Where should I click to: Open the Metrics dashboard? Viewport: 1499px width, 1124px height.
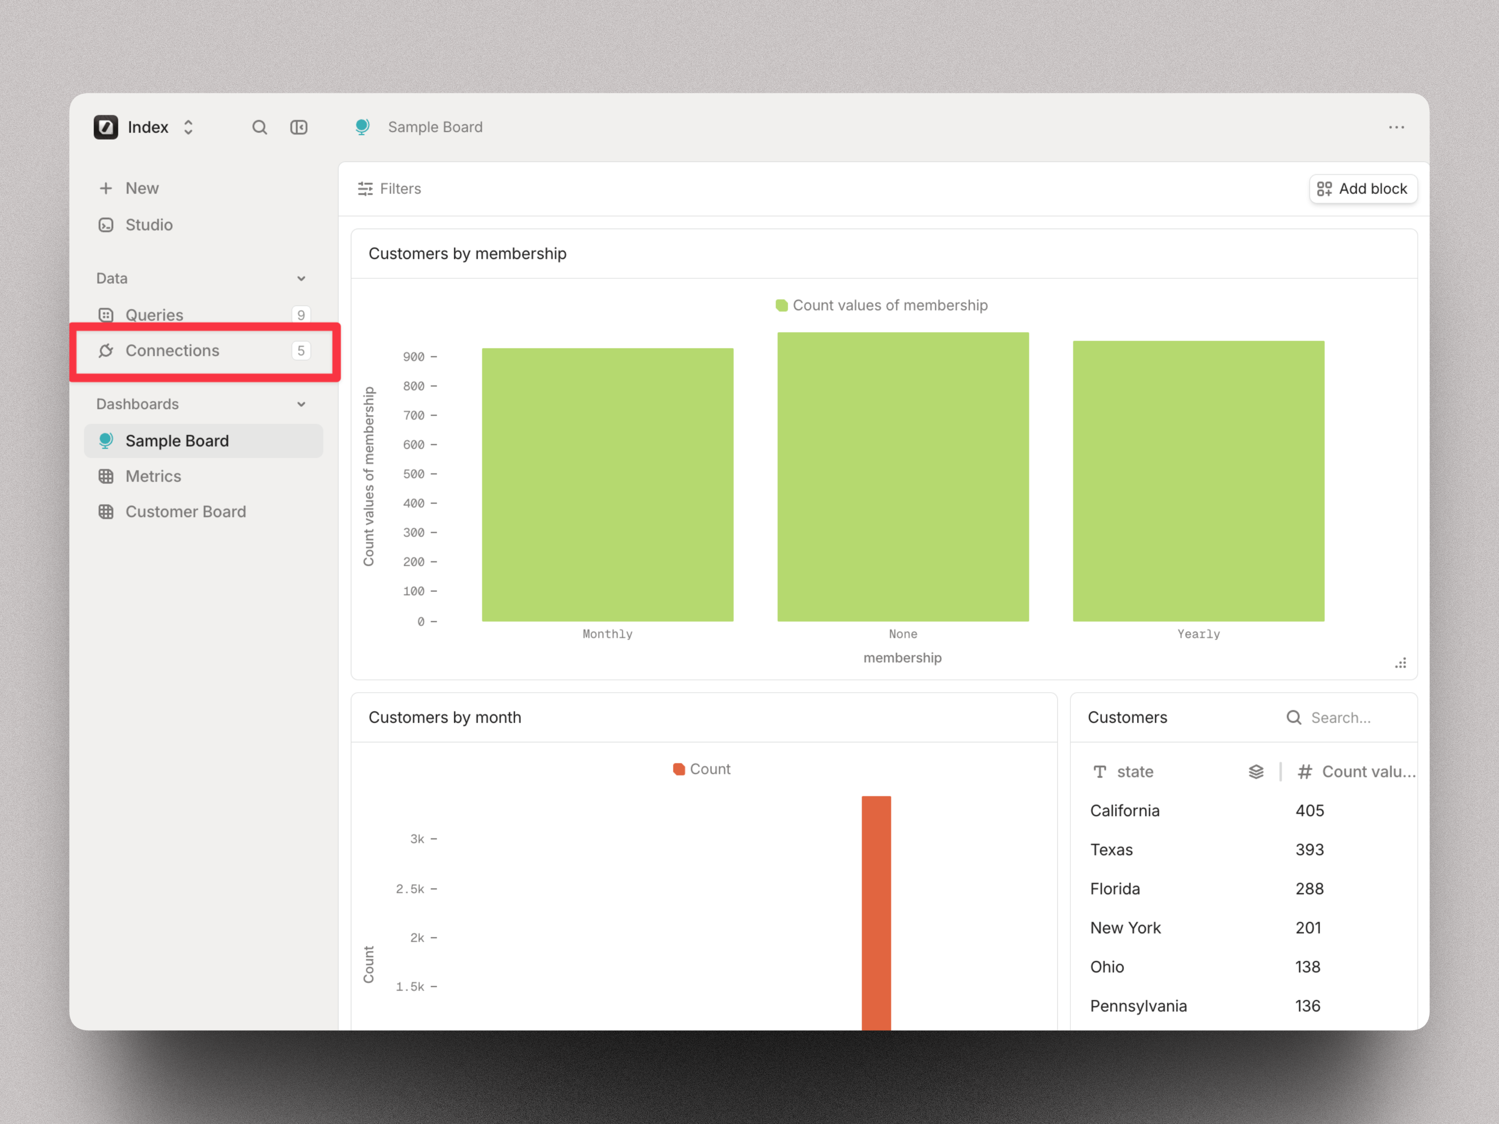153,476
